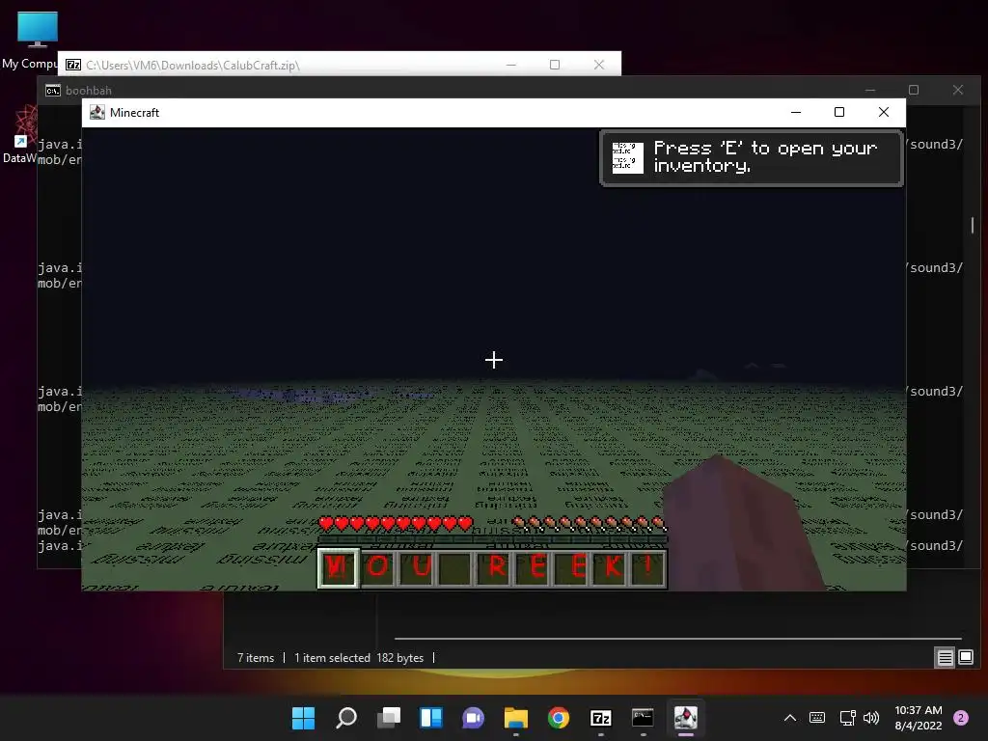The width and height of the screenshot is (988, 741).
Task: Open Task View on the taskbar
Action: point(389,718)
